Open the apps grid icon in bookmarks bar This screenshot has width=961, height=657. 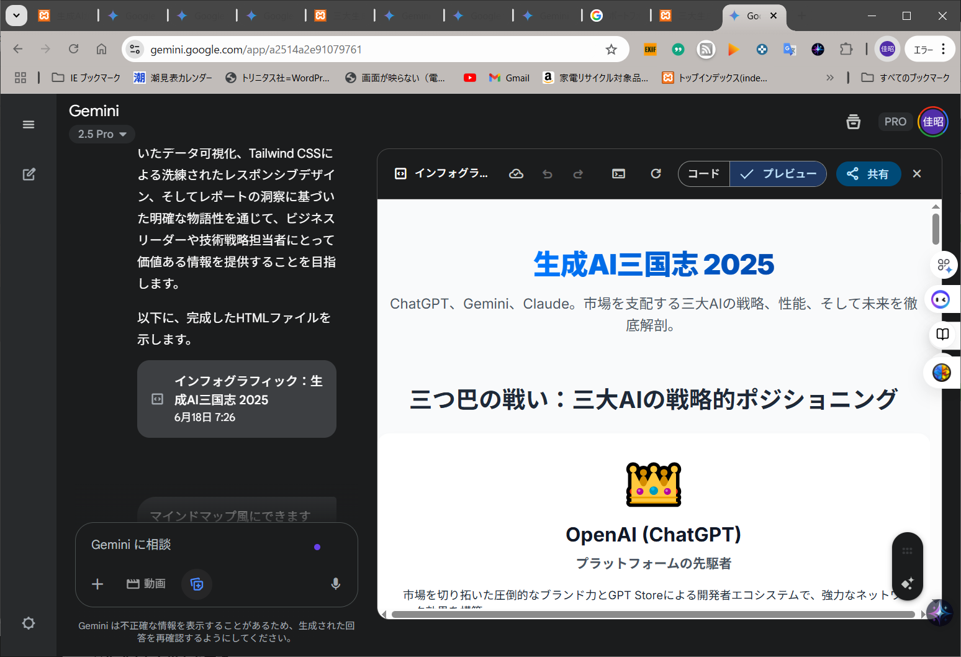20,78
